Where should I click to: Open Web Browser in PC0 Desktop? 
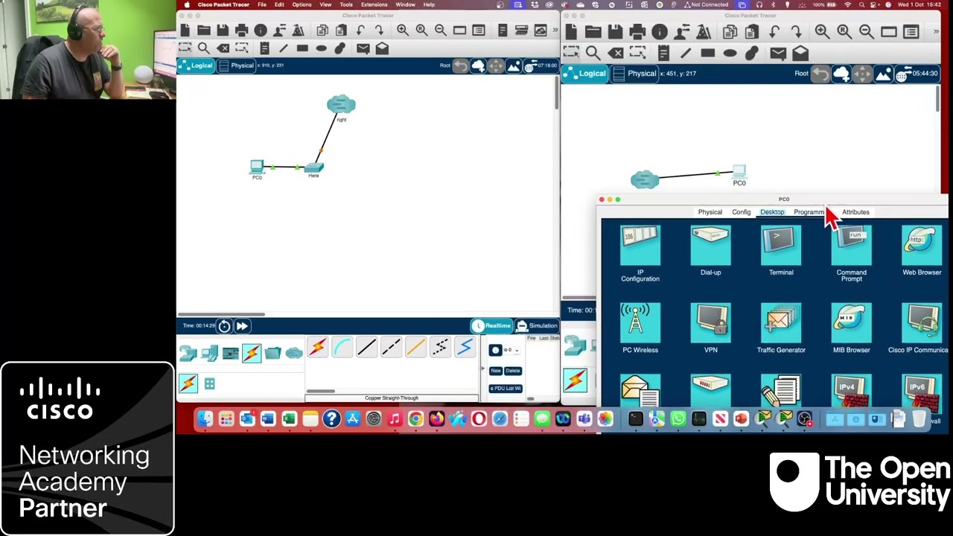pyautogui.click(x=922, y=252)
